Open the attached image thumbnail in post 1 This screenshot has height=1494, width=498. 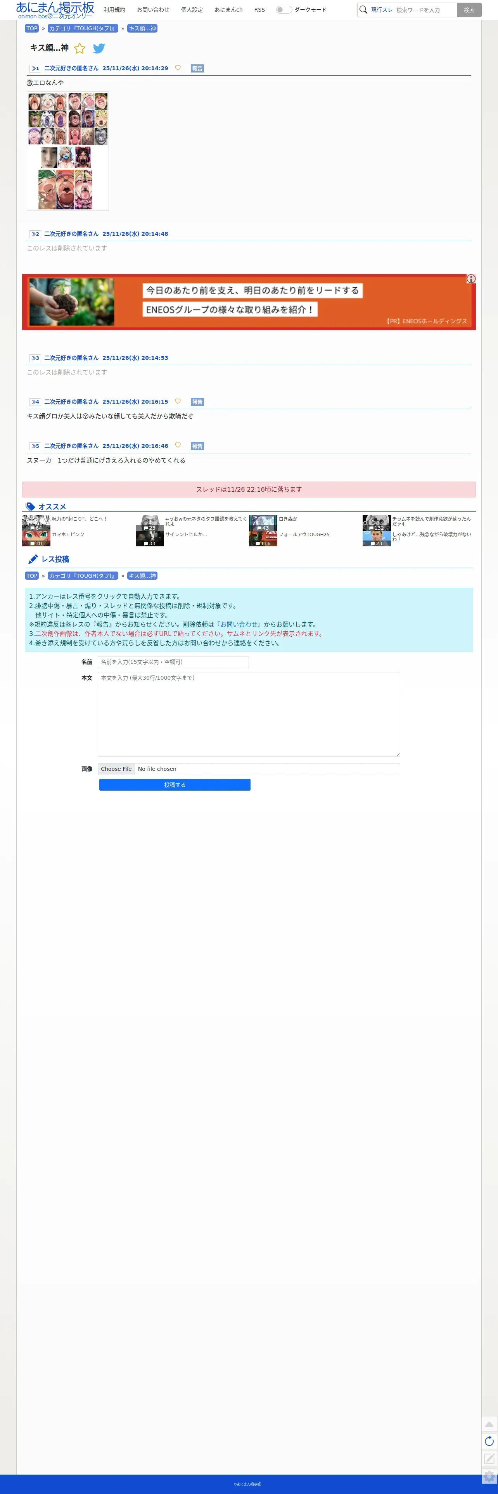tap(68, 151)
